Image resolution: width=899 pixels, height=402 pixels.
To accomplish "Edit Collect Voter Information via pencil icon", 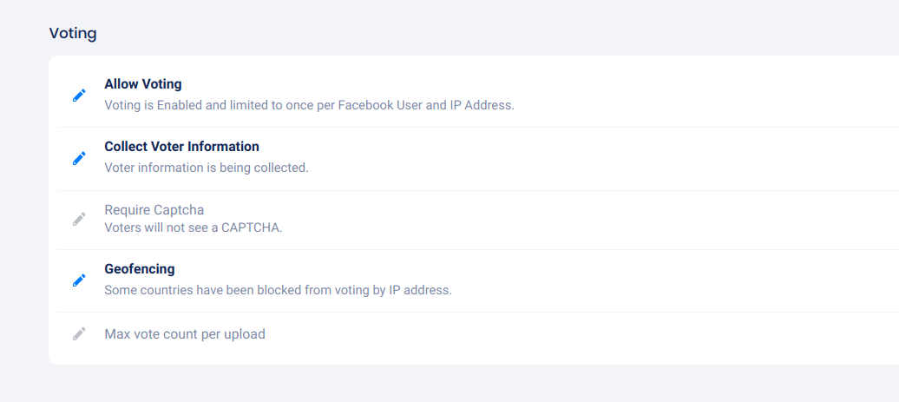I will (79, 158).
